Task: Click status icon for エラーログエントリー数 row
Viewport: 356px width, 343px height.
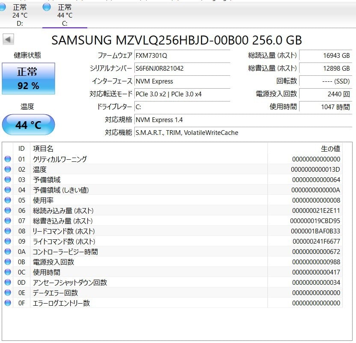Action: click(x=8, y=303)
